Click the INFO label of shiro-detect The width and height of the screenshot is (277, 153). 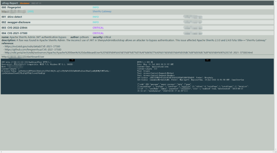96,17
